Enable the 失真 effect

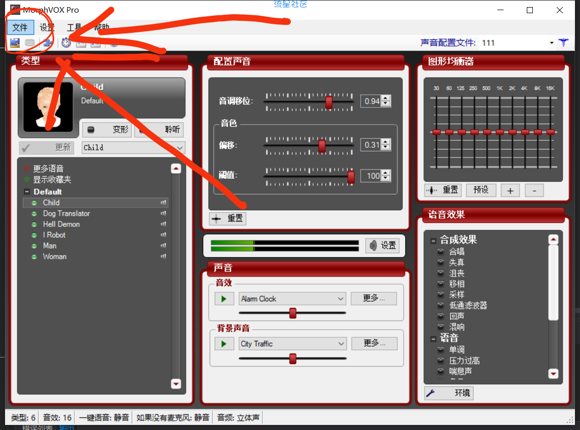point(441,262)
